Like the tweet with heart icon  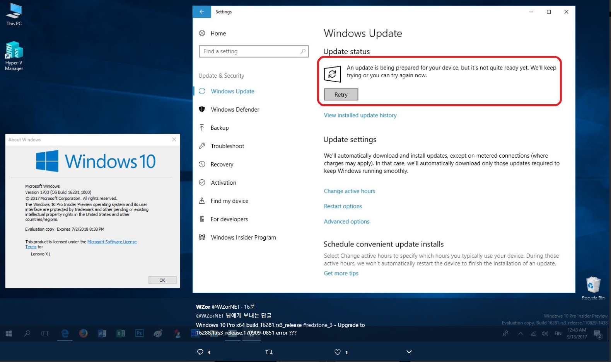pos(338,352)
